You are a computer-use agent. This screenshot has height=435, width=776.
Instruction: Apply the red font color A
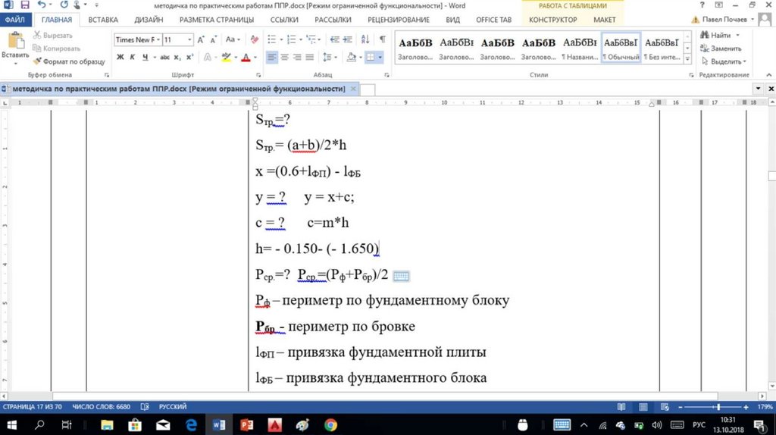(x=246, y=58)
